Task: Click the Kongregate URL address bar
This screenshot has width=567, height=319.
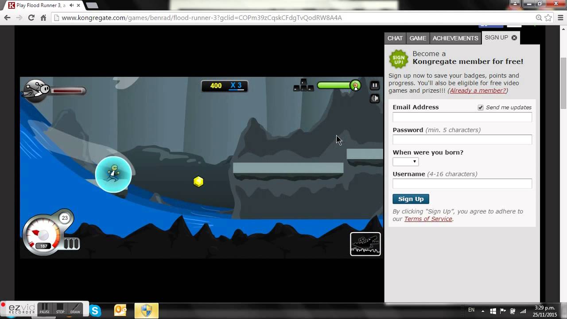Action: [x=292, y=18]
